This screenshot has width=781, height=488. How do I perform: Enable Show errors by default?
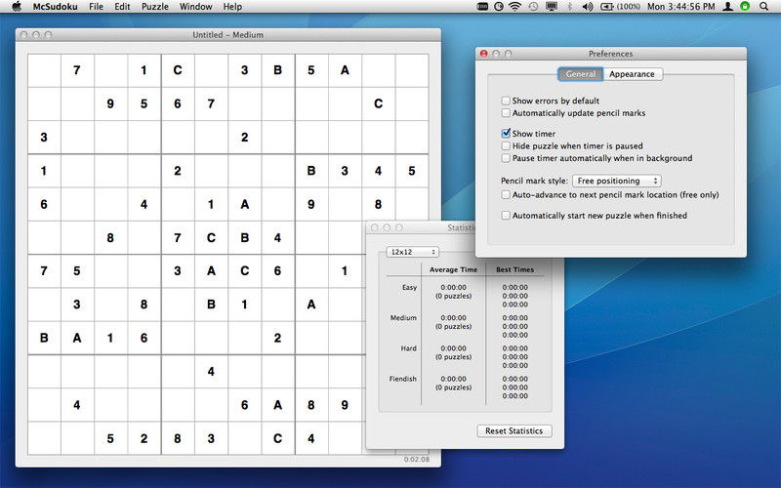click(506, 101)
